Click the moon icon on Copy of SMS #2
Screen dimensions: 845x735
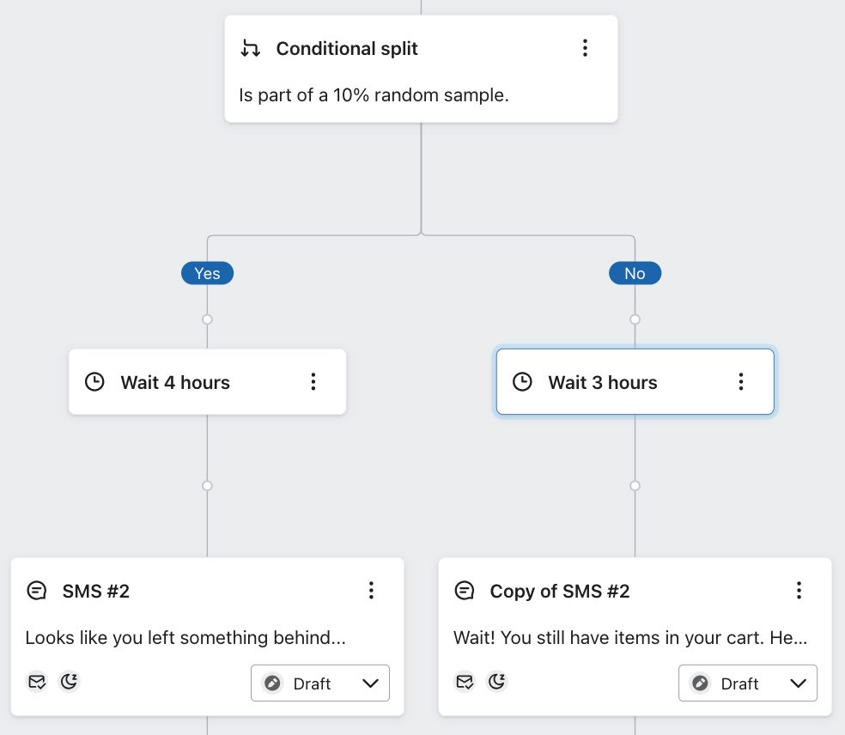(x=496, y=681)
